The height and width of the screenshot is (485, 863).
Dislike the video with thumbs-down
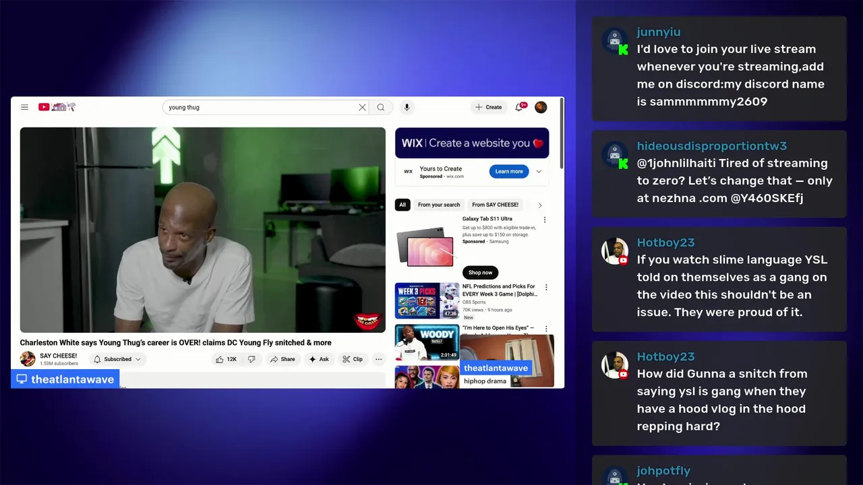tap(251, 359)
